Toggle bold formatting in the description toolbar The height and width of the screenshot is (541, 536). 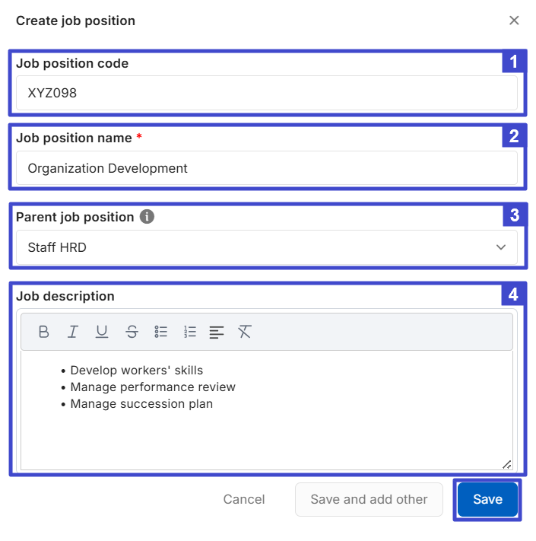click(x=44, y=332)
